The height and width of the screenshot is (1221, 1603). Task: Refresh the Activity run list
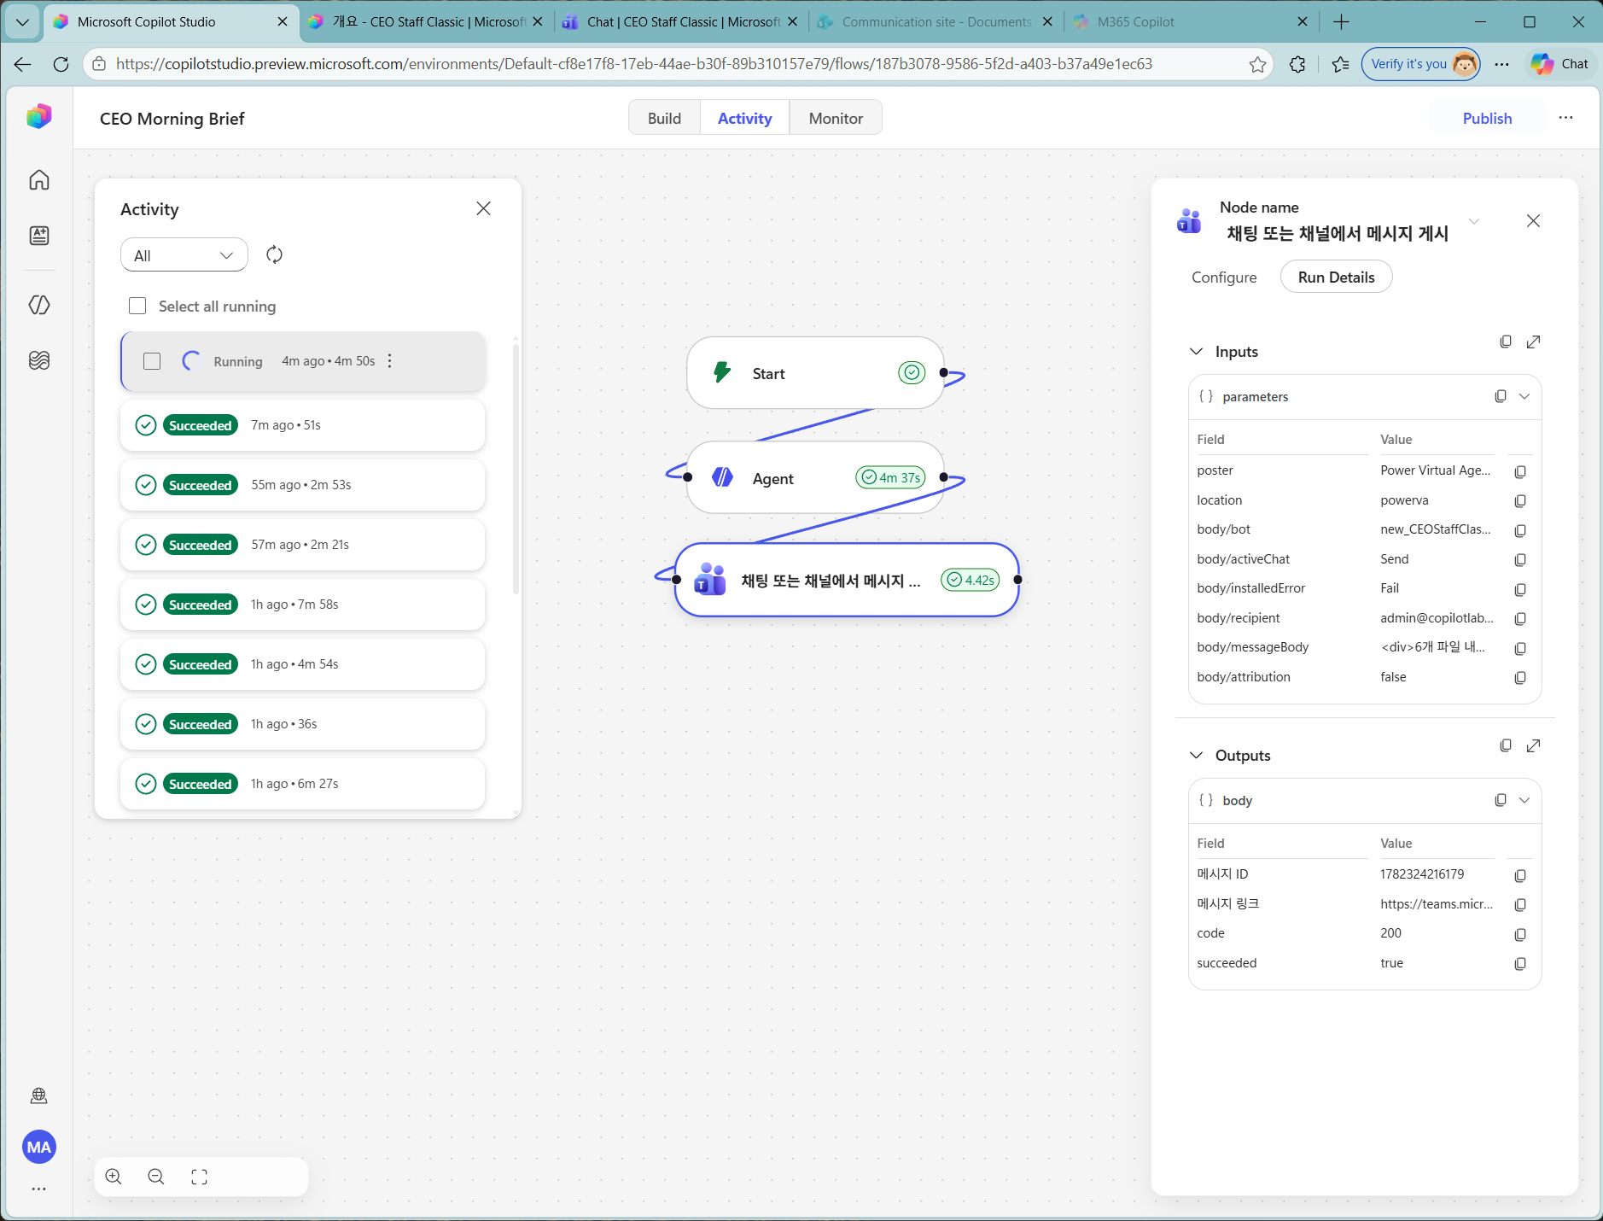tap(274, 254)
